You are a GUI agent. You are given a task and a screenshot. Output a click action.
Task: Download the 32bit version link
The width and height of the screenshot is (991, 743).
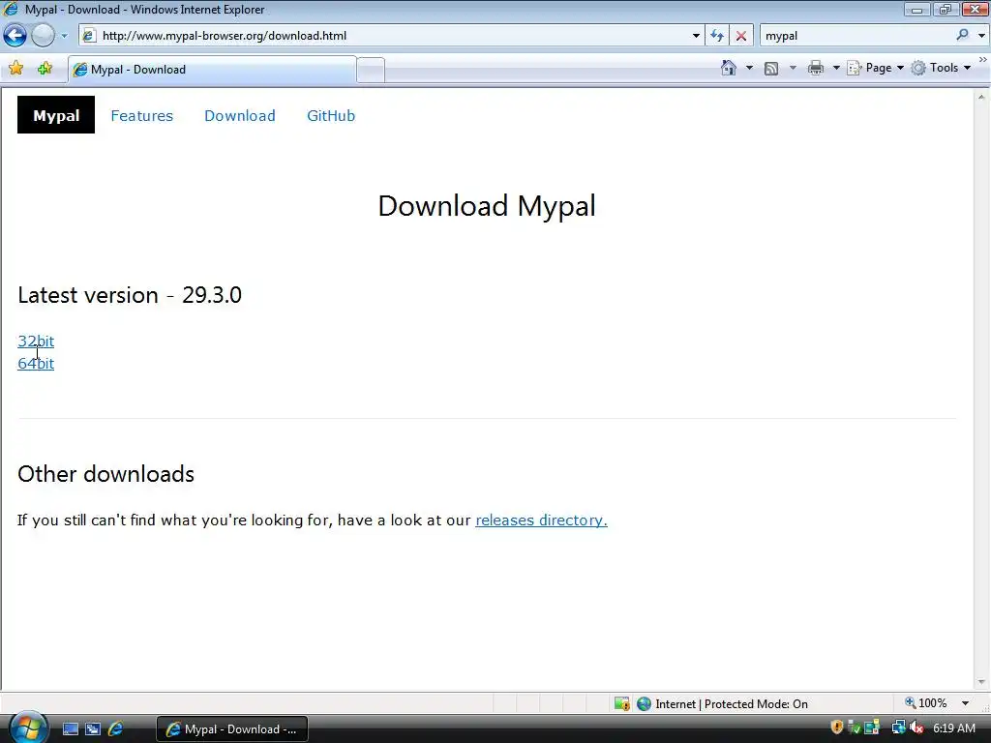coord(36,342)
